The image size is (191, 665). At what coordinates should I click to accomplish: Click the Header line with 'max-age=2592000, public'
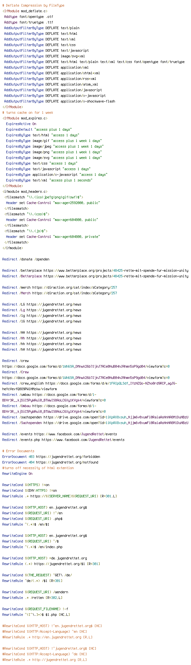point(53,203)
